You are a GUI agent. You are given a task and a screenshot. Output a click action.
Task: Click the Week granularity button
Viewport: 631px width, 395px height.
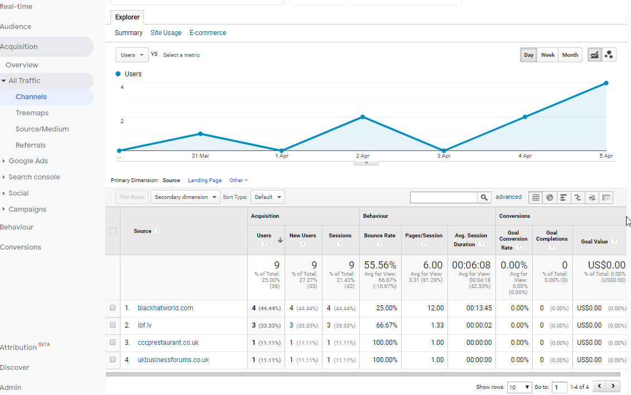tap(548, 55)
